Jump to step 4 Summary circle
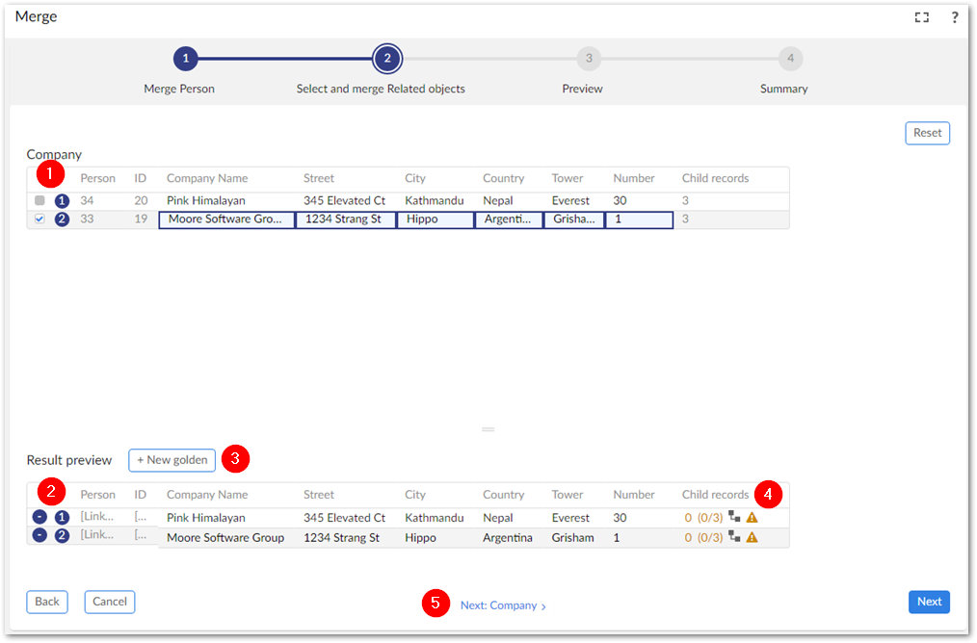The height and width of the screenshot is (643, 977). pos(790,59)
